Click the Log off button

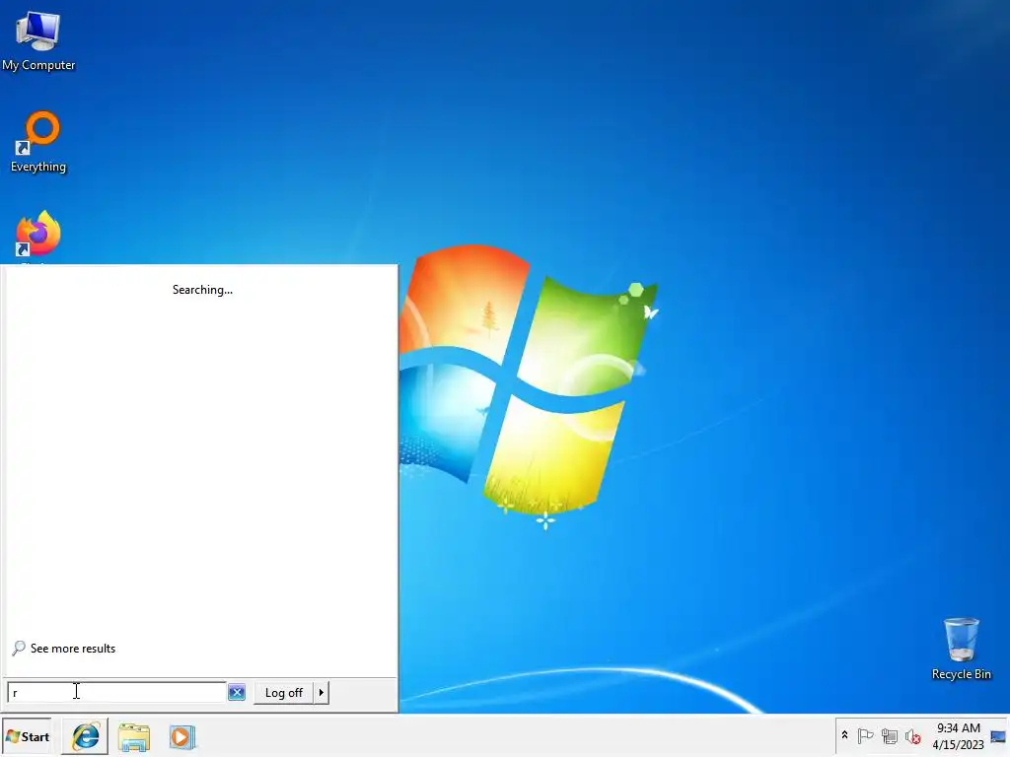point(283,693)
